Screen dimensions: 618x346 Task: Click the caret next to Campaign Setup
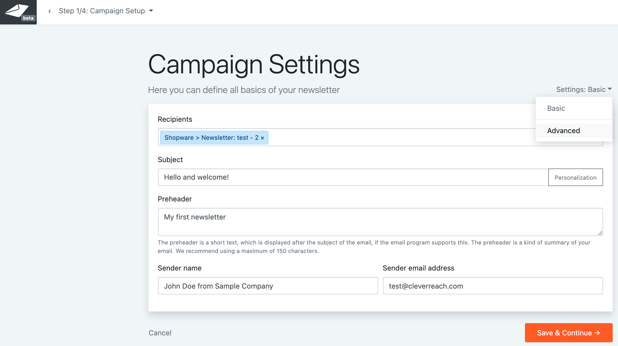151,11
